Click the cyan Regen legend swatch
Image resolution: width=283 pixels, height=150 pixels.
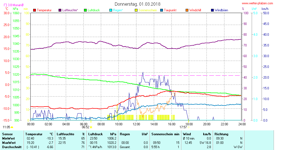click(111, 10)
